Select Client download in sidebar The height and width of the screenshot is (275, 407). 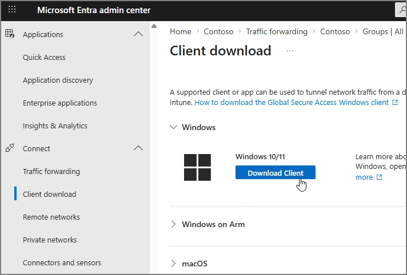point(50,194)
